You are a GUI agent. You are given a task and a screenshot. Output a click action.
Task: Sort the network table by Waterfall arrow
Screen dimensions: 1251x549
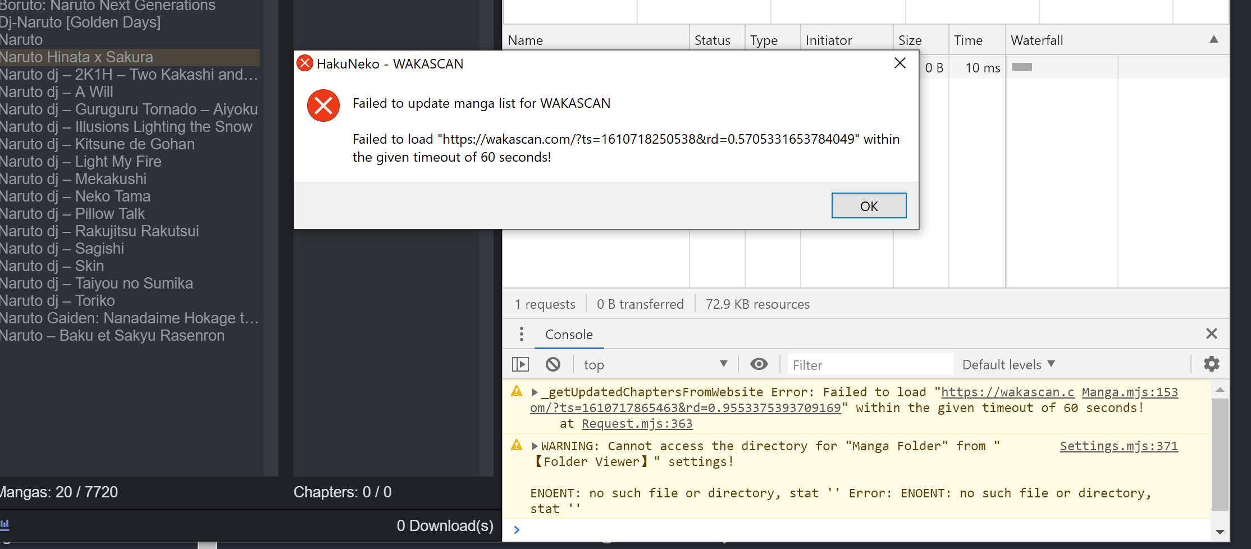[1213, 39]
